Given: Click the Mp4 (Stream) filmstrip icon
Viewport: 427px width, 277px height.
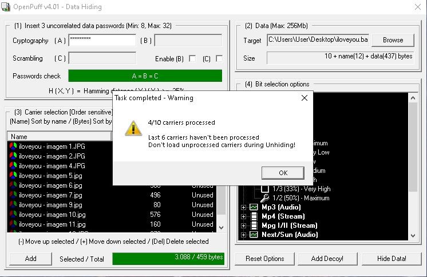Looking at the screenshot, I should click(x=254, y=216).
